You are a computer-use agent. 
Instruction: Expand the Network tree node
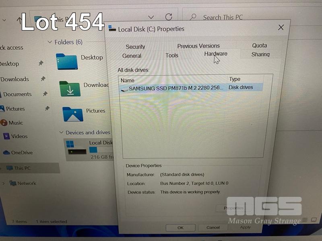click(4, 183)
